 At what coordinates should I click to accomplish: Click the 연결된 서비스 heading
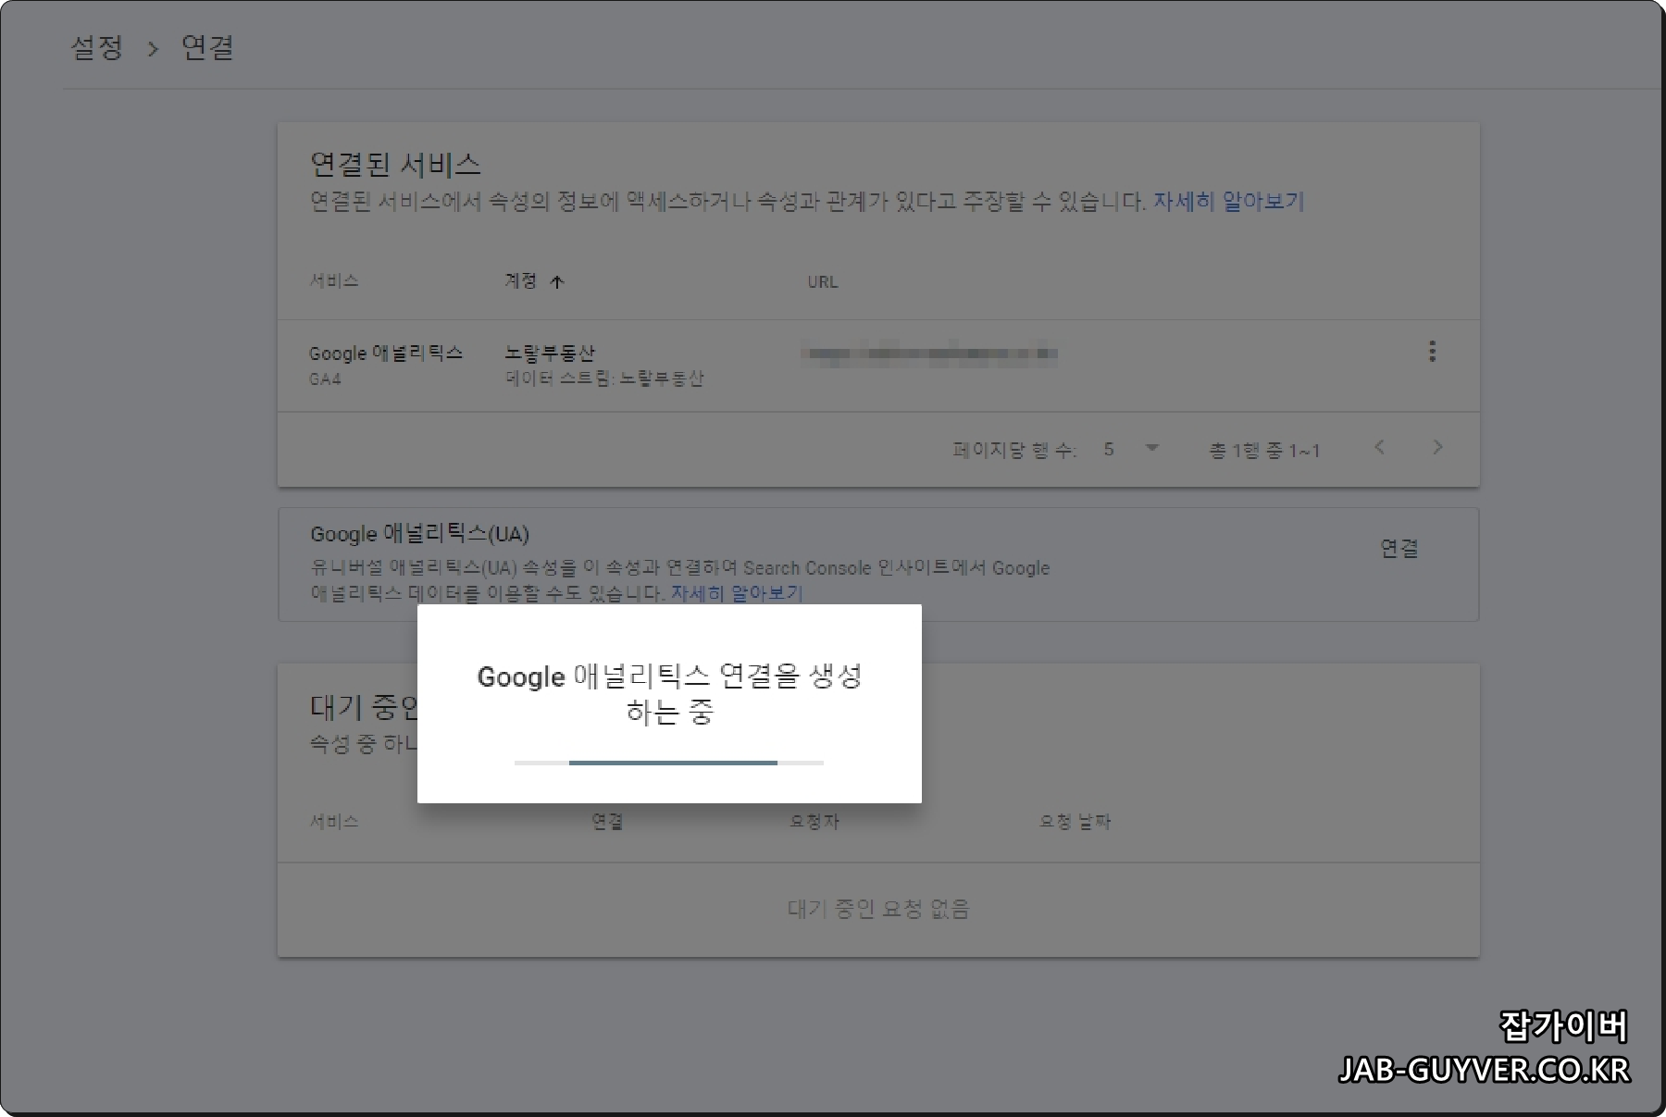coord(395,165)
